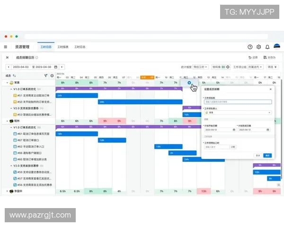The width and height of the screenshot is (284, 227).
Task: Collapse V1.0 订单系统优化 (5) group
Action: tap(11, 127)
